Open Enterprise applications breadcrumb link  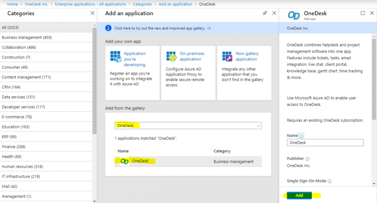tap(90, 4)
